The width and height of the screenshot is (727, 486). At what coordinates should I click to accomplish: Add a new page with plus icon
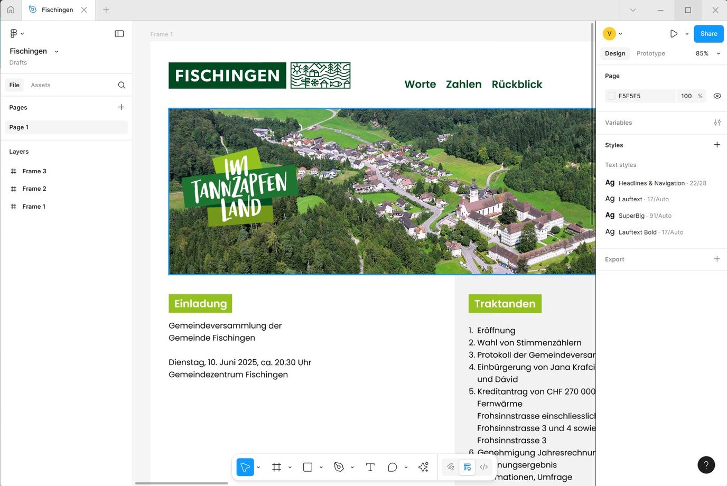point(121,107)
